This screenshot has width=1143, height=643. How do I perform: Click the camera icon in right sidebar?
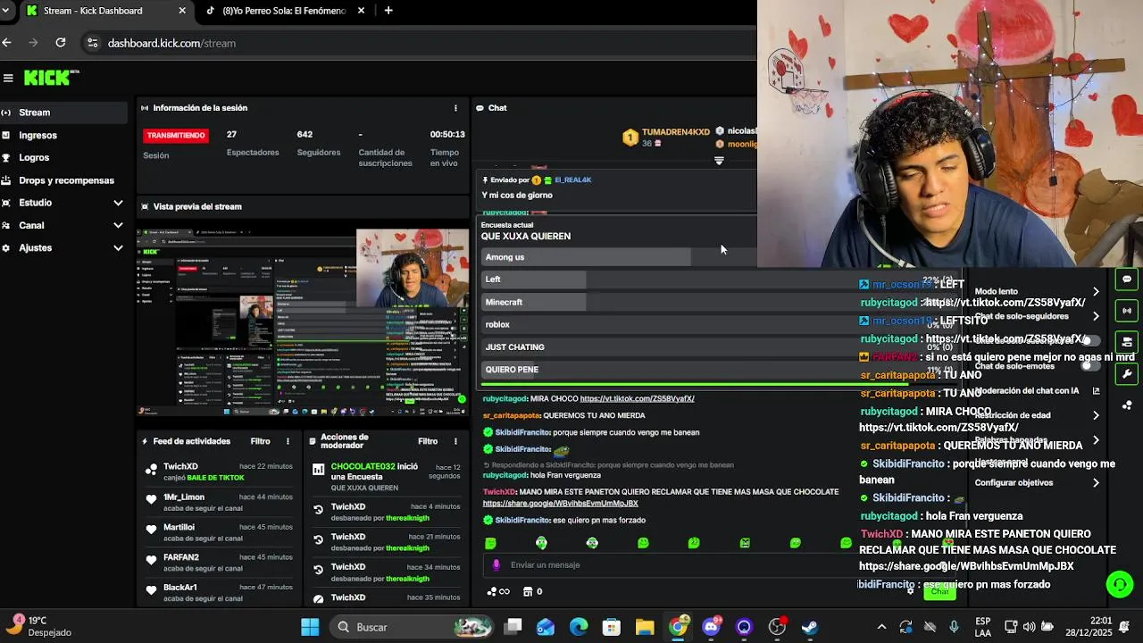pyautogui.click(x=1127, y=342)
